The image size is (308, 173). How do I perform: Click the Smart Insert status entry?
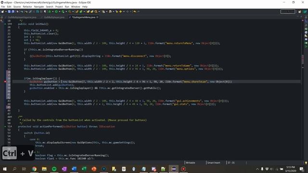pyautogui.click(x=214, y=162)
